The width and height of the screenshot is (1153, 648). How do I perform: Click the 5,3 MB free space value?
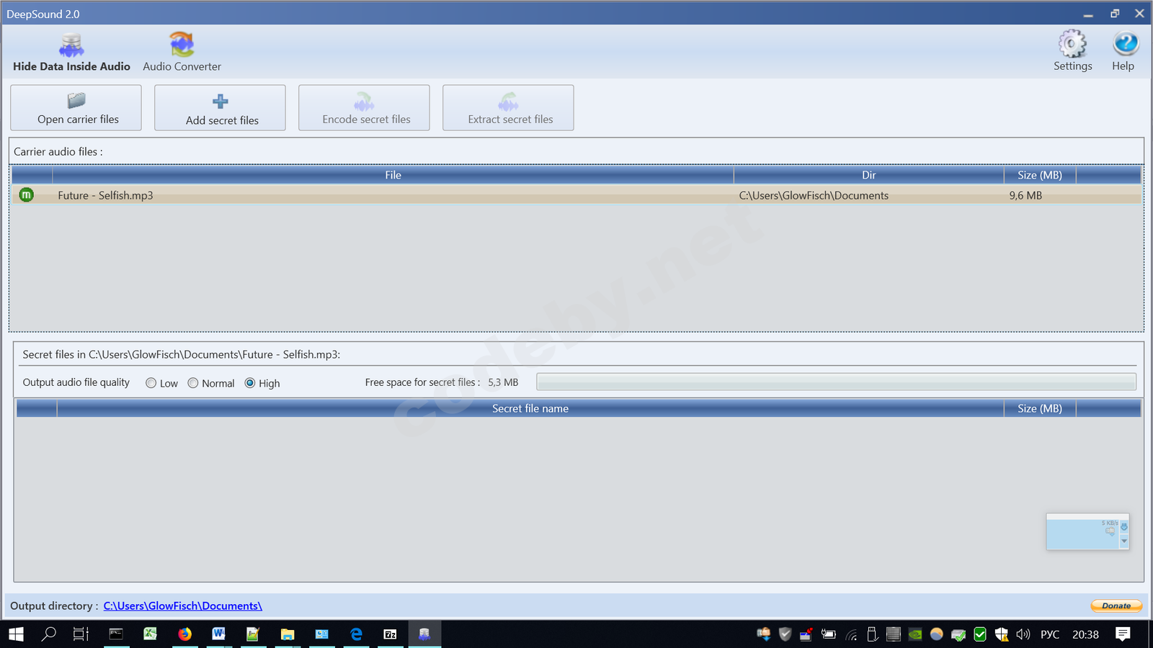coord(503,382)
